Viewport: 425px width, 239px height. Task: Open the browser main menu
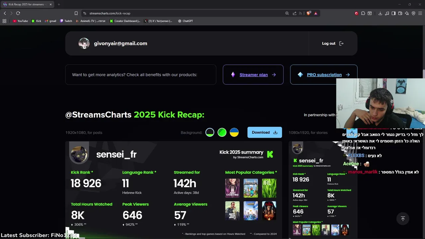click(x=420, y=13)
